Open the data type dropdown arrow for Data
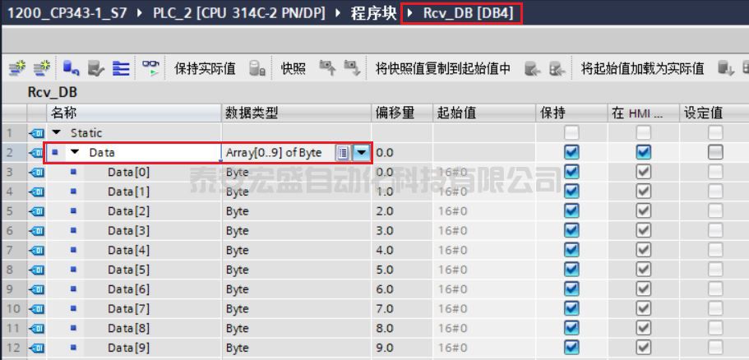The width and height of the screenshot is (749, 360). (x=362, y=153)
